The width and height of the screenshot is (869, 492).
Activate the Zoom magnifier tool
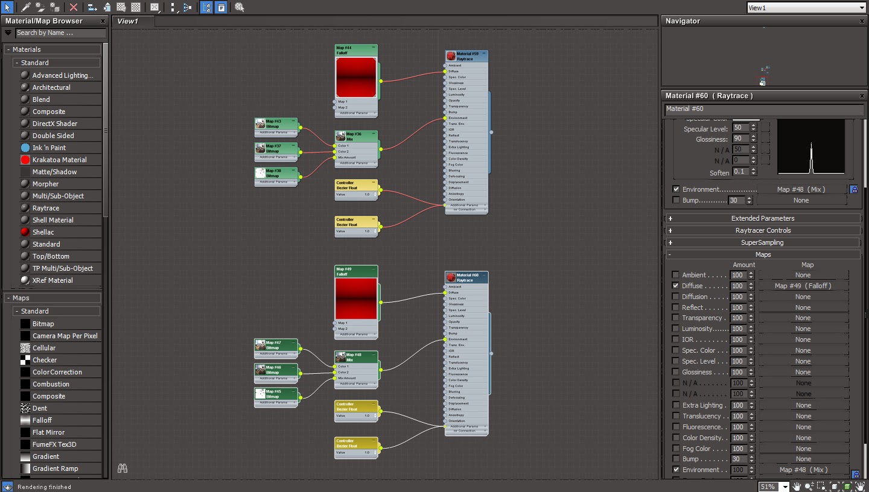click(809, 487)
